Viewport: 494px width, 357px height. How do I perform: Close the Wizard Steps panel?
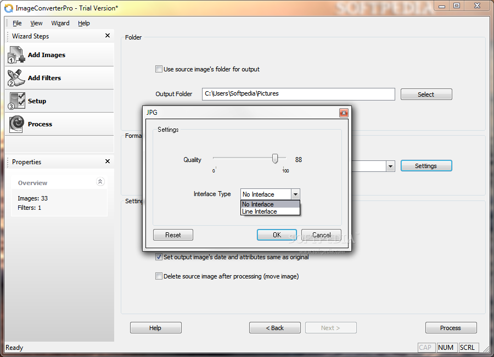coord(108,36)
